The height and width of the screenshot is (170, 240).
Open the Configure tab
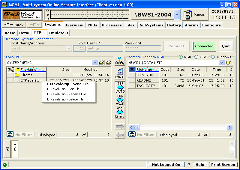(211, 25)
